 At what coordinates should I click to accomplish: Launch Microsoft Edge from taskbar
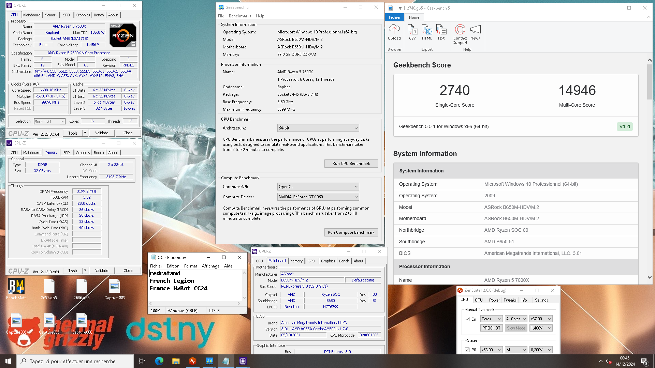click(159, 361)
